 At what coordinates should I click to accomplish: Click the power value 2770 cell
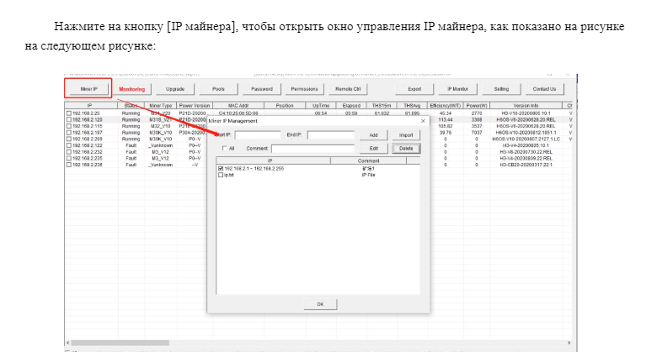coord(477,113)
